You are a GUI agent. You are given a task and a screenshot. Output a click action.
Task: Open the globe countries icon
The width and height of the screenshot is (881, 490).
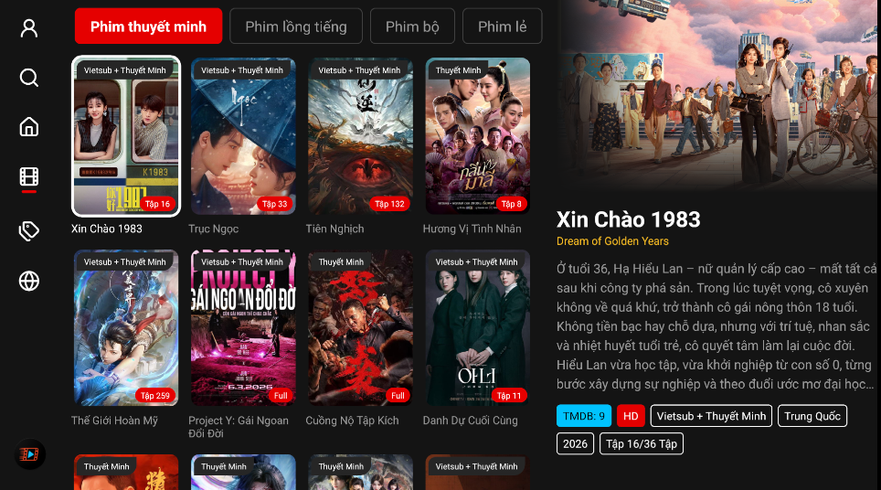(29, 281)
